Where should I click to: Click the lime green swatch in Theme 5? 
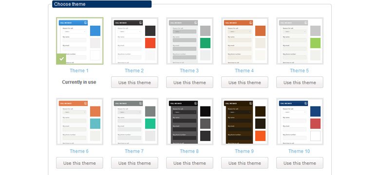point(316,43)
